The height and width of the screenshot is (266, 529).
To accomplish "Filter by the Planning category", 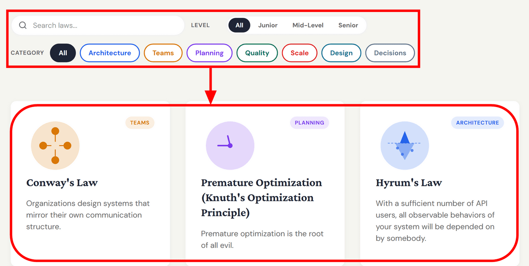I will (x=209, y=53).
